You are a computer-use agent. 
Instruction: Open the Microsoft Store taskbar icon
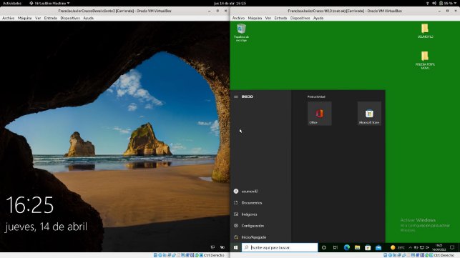tap(368, 247)
